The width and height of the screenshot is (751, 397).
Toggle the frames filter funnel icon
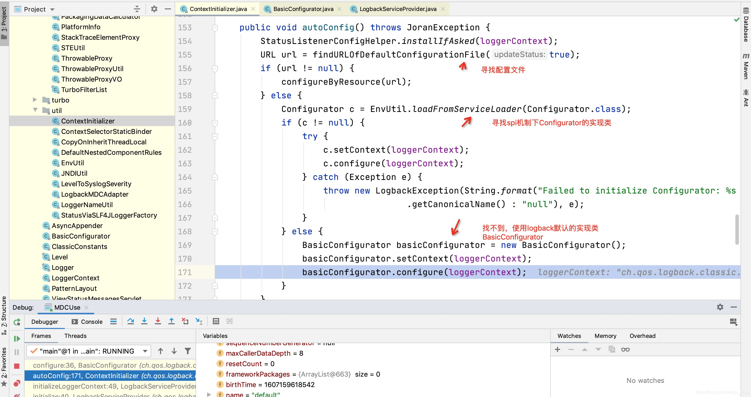(188, 351)
